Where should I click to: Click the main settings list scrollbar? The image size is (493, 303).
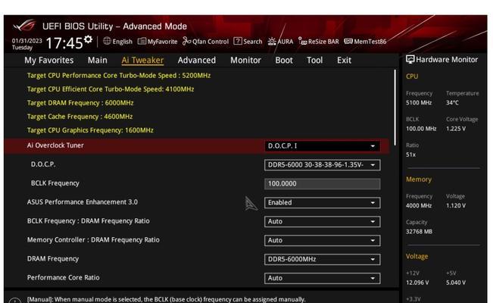[395, 108]
